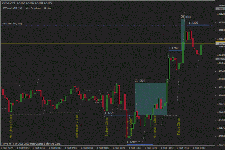Click the 1.42035 price axis value
This screenshot has height=150, width=225.
[x=220, y=145]
